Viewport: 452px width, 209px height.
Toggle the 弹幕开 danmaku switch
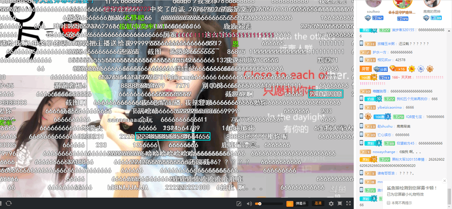click(x=297, y=204)
